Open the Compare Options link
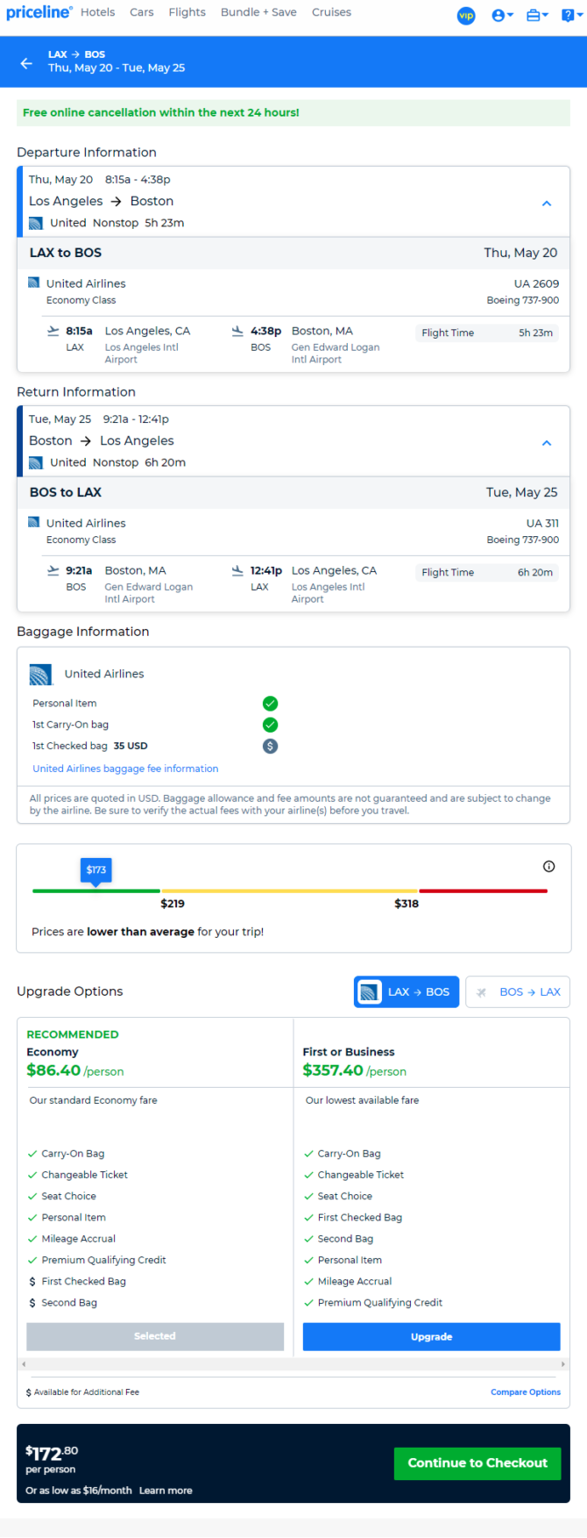This screenshot has height=1538, width=587. tap(526, 1392)
